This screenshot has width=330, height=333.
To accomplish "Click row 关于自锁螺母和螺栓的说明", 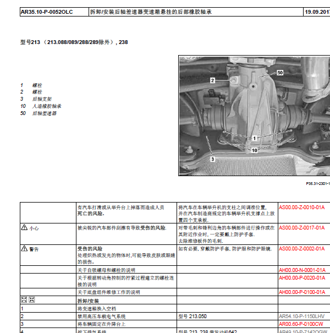I will click(106, 270).
